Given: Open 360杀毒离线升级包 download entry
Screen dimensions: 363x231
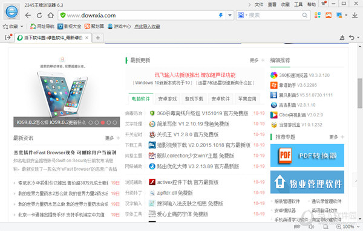Looking at the screenshot, I should (x=202, y=113).
